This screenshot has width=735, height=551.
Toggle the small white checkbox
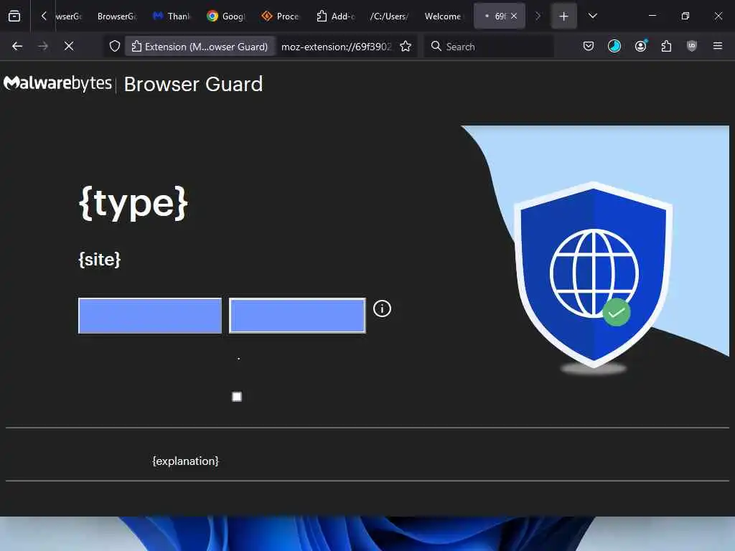[x=237, y=397]
